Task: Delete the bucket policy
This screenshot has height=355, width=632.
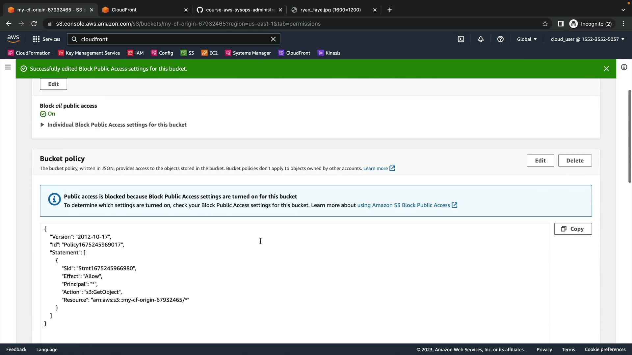Action: (x=575, y=160)
